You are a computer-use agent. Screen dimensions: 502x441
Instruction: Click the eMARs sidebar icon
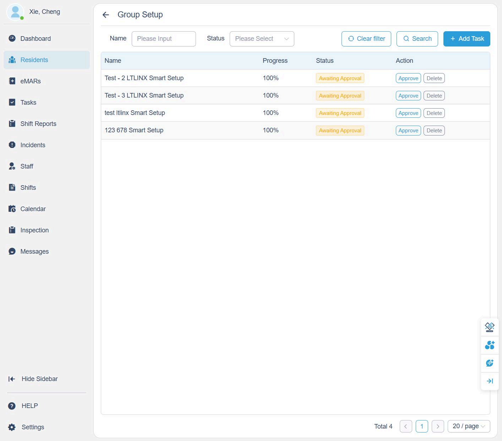(12, 81)
